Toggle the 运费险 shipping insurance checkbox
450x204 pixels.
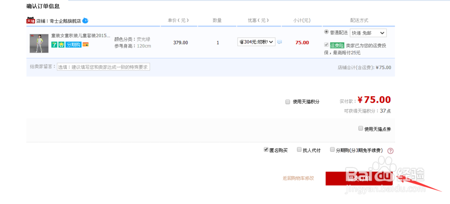(x=326, y=44)
